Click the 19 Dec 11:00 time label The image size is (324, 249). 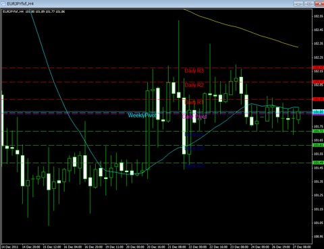pyautogui.click(x=115, y=247)
